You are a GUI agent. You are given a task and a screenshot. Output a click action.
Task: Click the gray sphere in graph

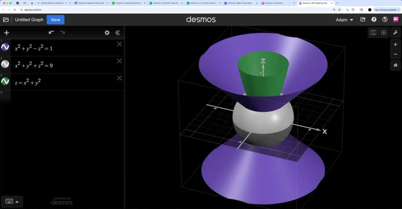[x=263, y=123]
